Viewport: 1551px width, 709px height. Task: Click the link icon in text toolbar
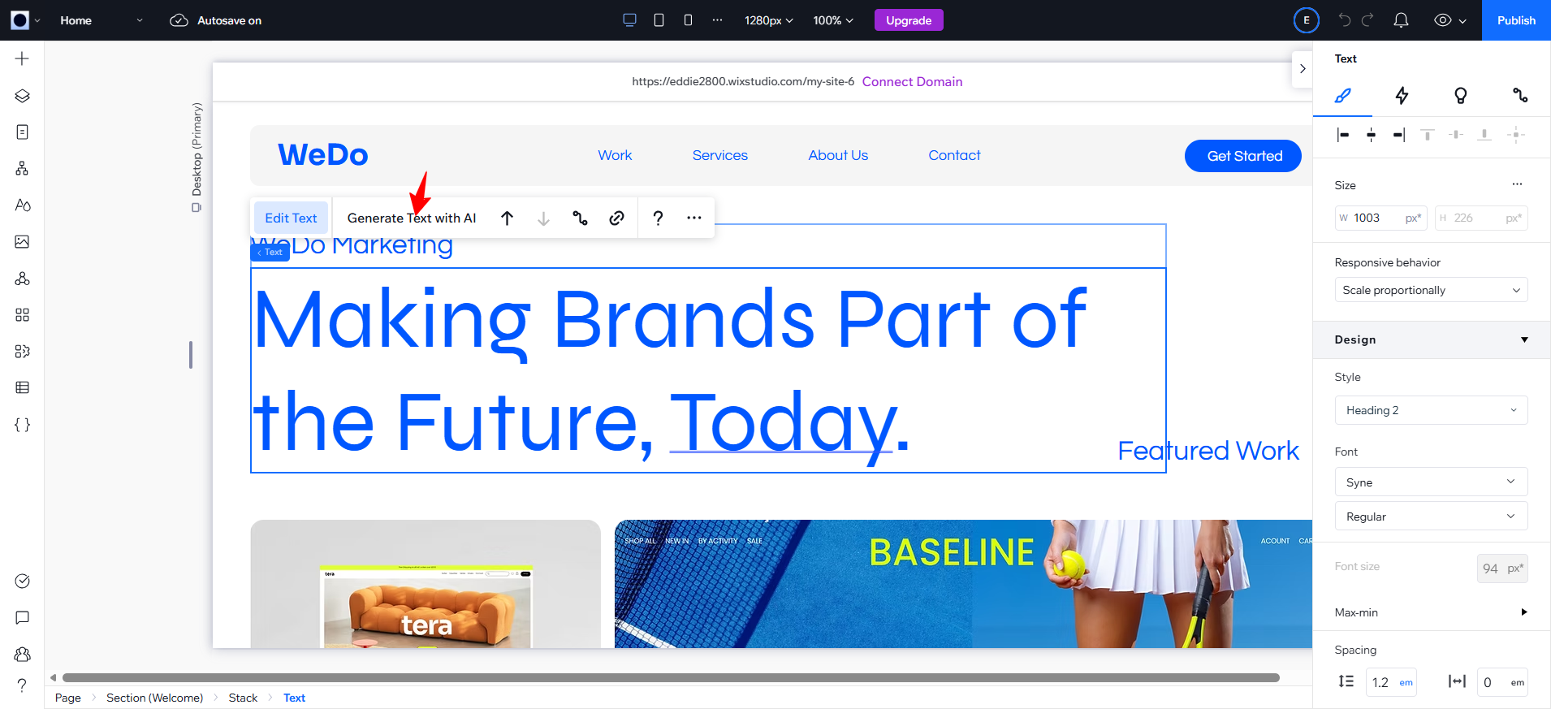(x=616, y=218)
